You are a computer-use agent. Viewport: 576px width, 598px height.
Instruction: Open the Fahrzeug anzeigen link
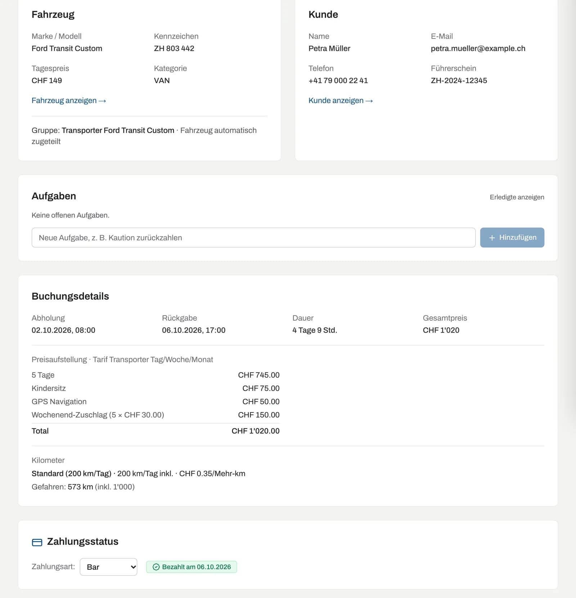[69, 100]
